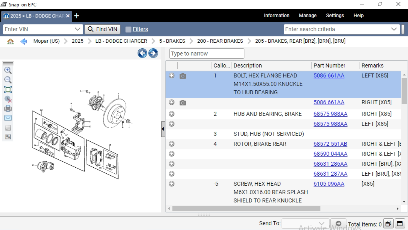
Task: Click the image overview icon in diagram toolbar
Action: pyautogui.click(x=8, y=137)
